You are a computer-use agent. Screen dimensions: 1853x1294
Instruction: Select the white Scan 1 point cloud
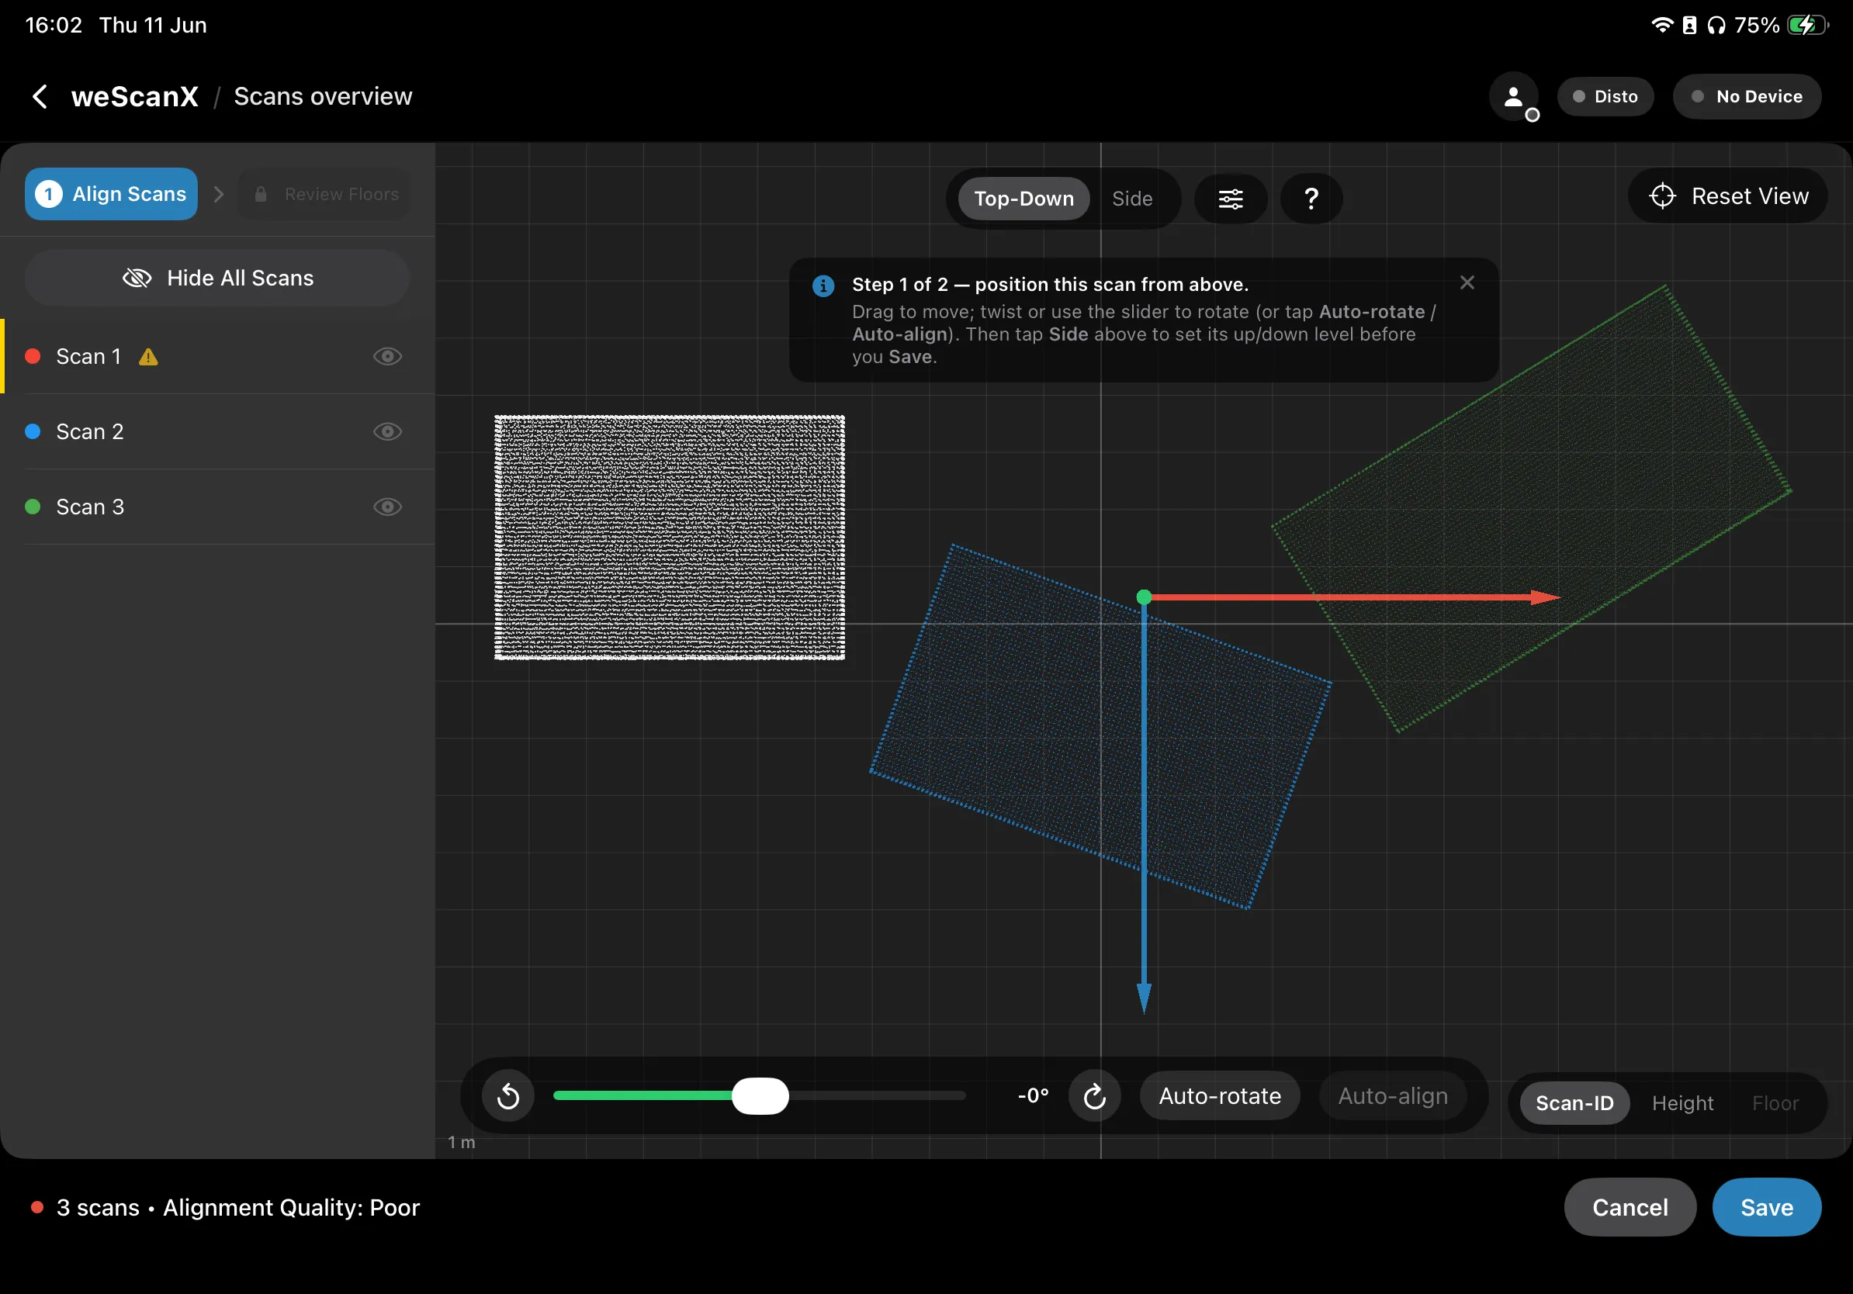[669, 538]
